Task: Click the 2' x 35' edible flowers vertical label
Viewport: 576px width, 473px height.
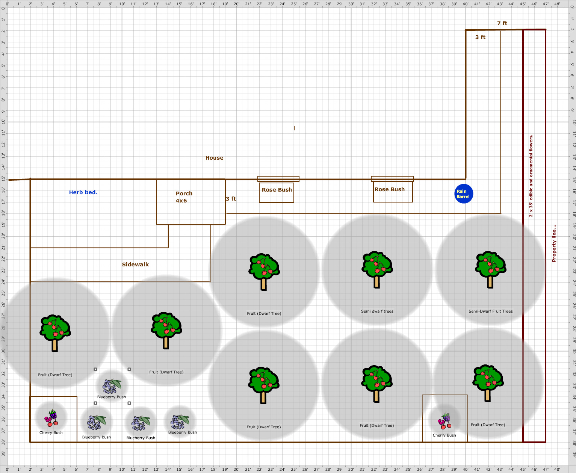Action: [531, 176]
